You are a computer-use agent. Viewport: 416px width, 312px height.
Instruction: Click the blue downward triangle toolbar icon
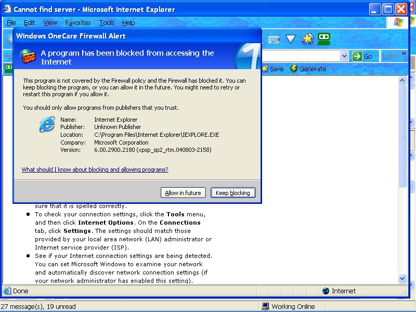pos(291,40)
